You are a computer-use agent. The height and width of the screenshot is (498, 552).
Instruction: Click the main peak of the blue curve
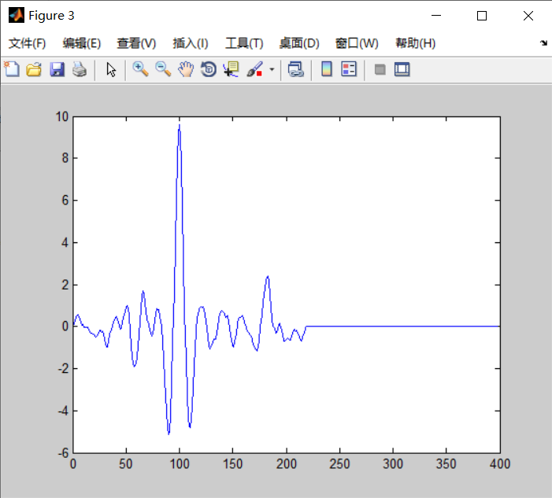180,125
